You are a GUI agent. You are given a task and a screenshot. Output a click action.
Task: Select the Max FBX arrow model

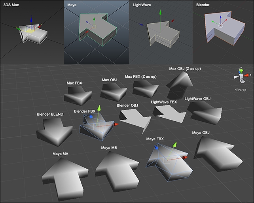(x=78, y=96)
